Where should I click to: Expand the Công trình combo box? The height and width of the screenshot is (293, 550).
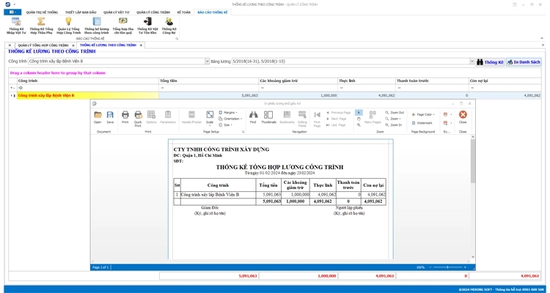coord(207,62)
